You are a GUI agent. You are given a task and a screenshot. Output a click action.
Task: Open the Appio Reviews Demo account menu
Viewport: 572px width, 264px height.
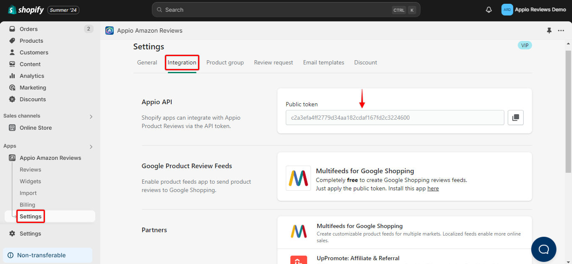[x=533, y=10]
